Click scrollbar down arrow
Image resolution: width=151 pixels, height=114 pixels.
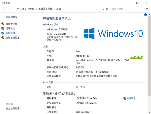[x=149, y=112]
